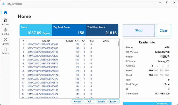This screenshot has height=105, width=178.
Task: Click the Reader value aMX
Action: [x=167, y=47]
